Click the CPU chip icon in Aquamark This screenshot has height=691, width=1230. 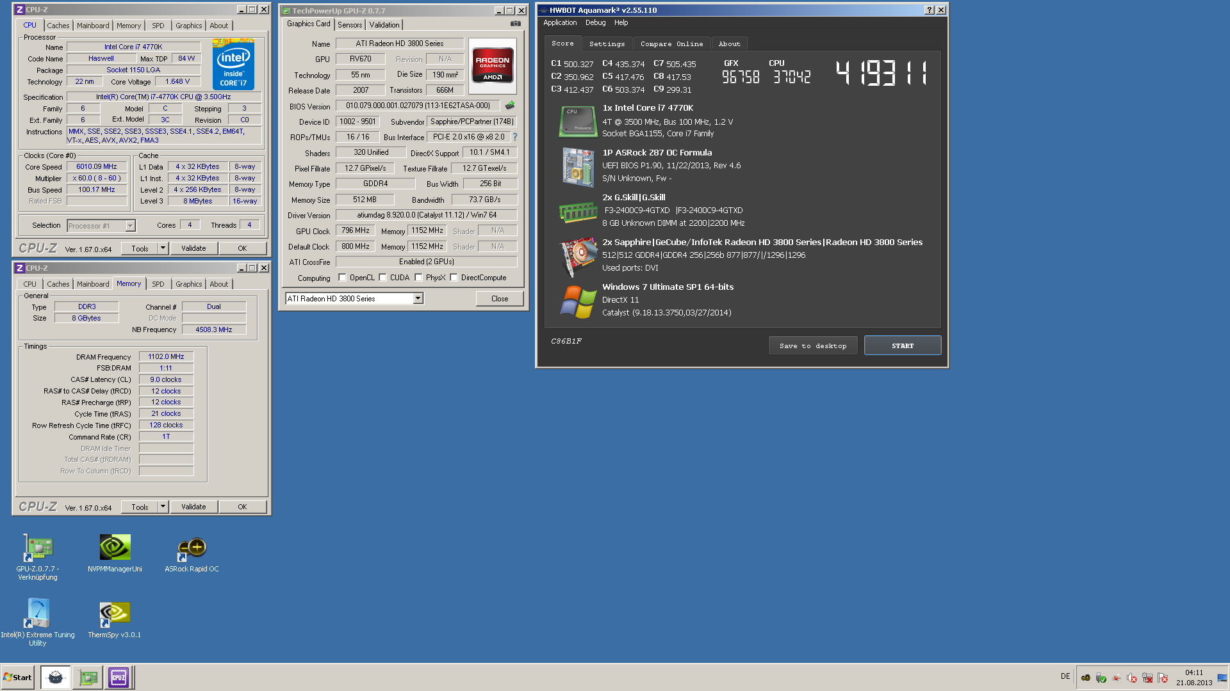pos(578,121)
